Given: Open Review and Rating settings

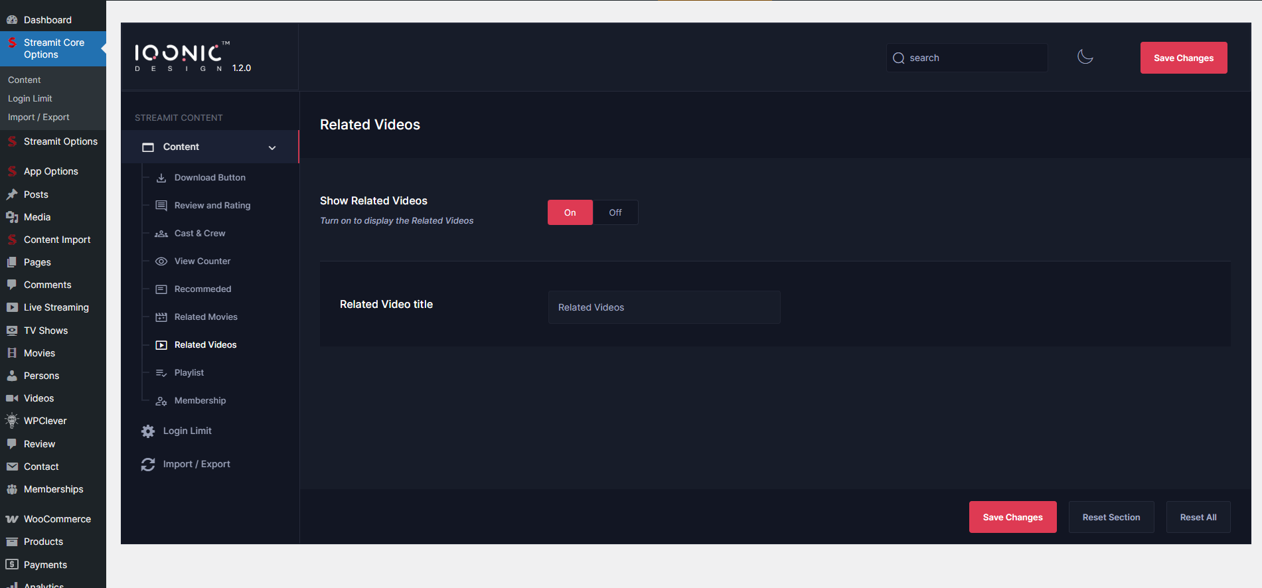Looking at the screenshot, I should pyautogui.click(x=212, y=206).
